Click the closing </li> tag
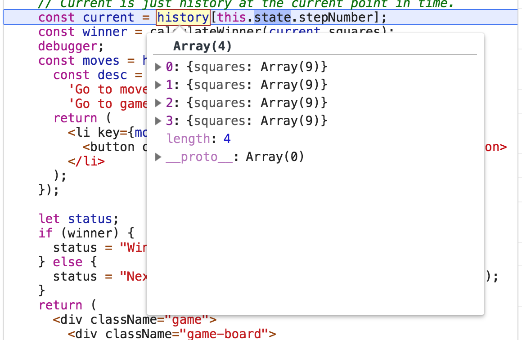 click(86, 161)
